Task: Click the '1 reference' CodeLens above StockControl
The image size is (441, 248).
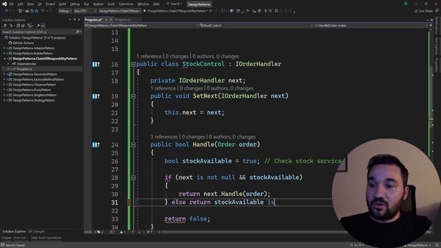Action: (149, 56)
